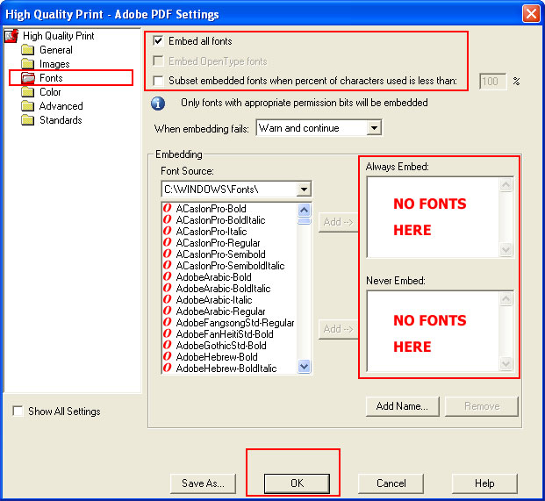This screenshot has height=501, width=545.
Task: Click the font list scrollbar down arrow
Action: 305,367
